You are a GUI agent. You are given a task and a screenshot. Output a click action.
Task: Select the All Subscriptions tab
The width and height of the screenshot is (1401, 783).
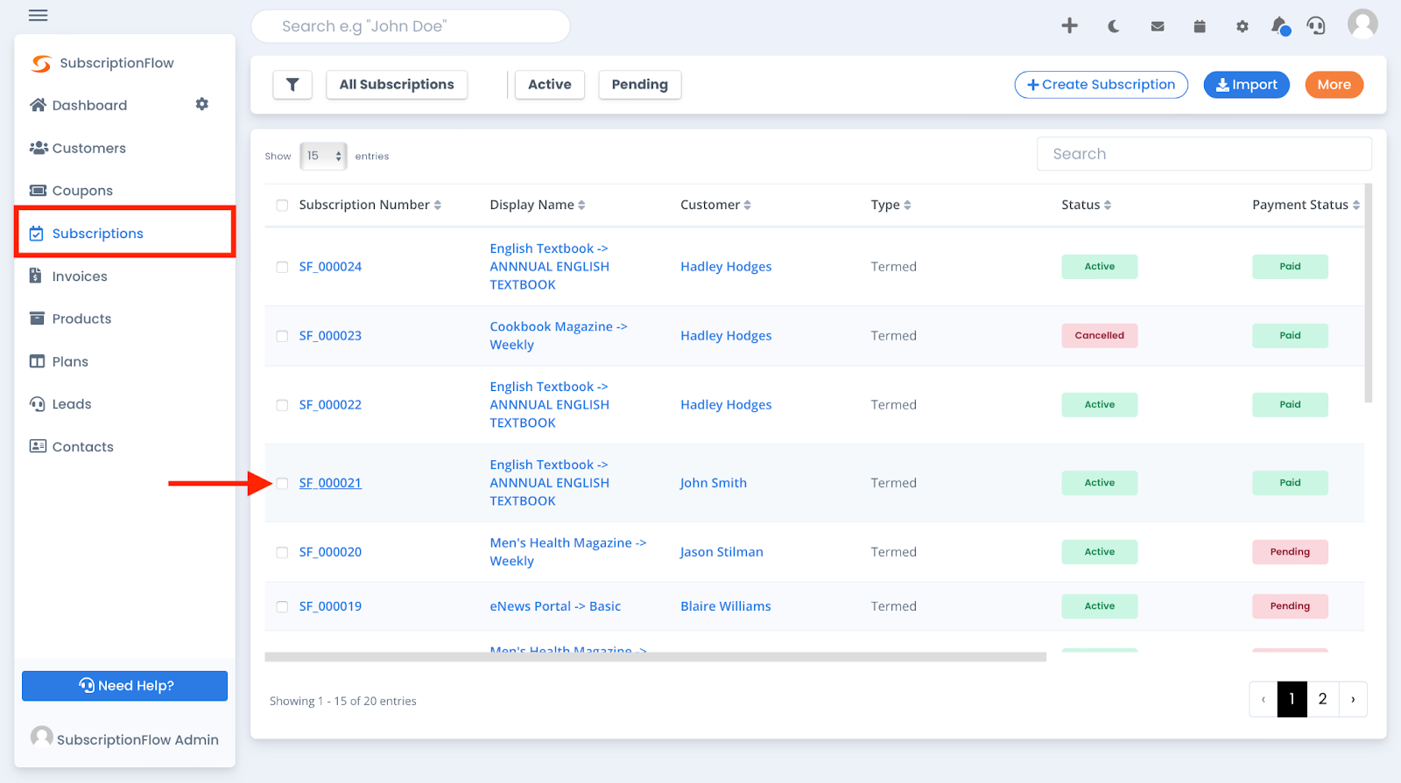(x=397, y=85)
